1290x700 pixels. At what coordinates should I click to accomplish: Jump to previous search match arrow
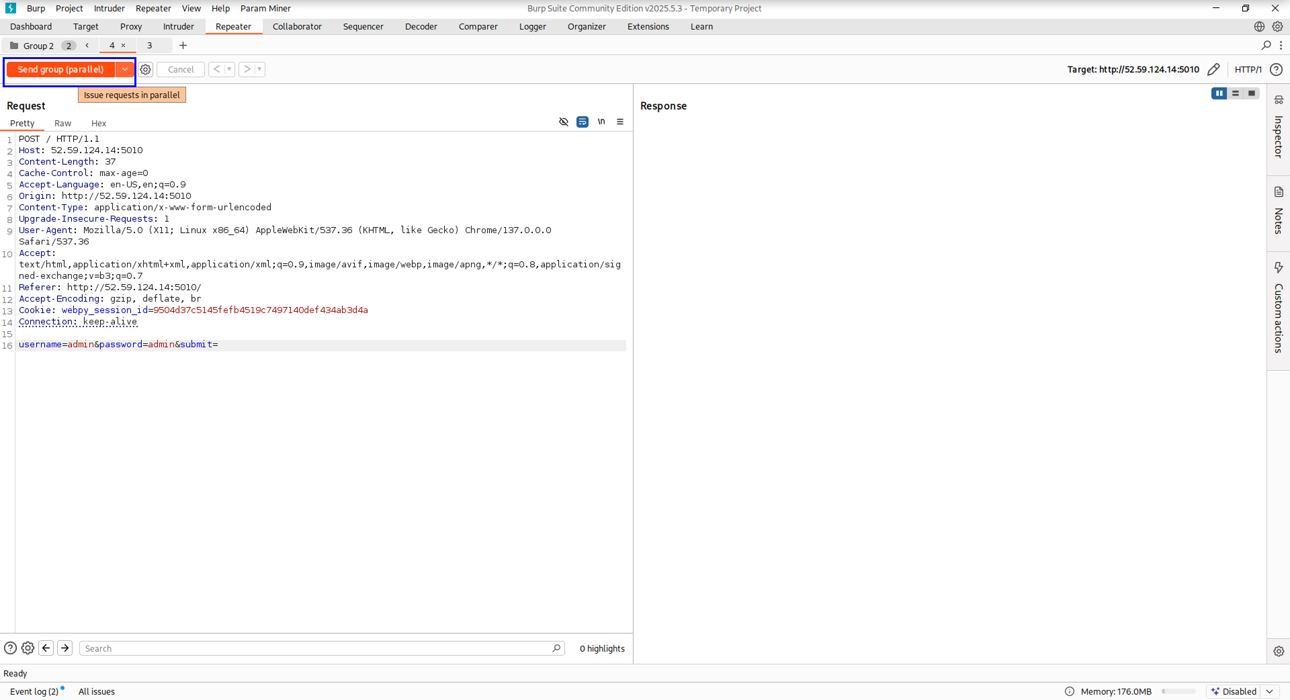pos(46,648)
